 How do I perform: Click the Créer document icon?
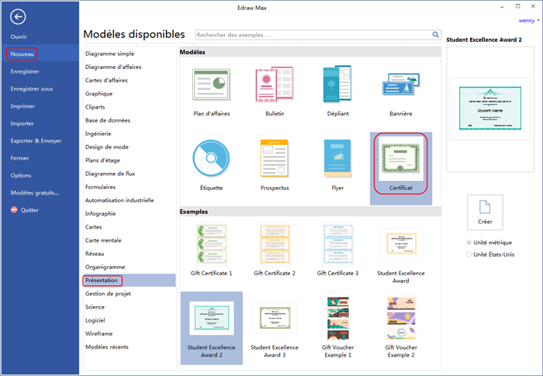coord(485,207)
